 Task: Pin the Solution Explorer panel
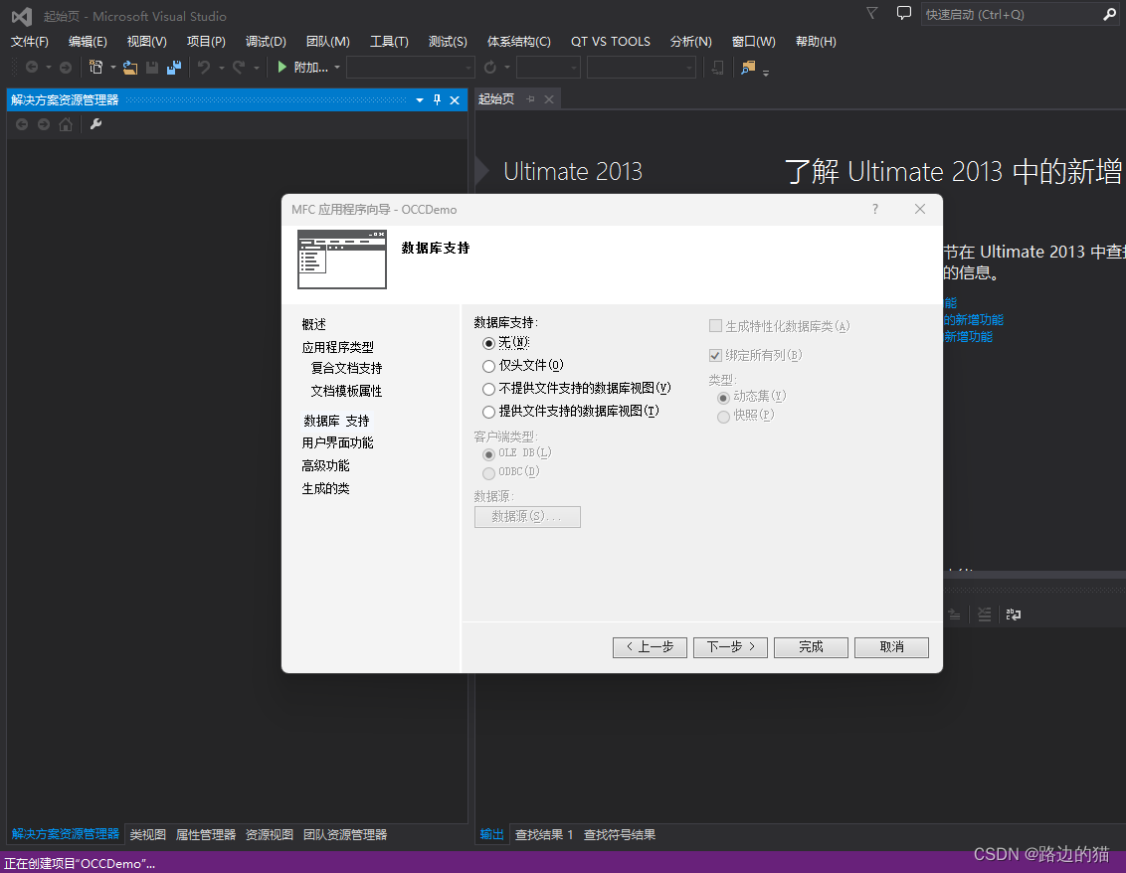tap(437, 99)
